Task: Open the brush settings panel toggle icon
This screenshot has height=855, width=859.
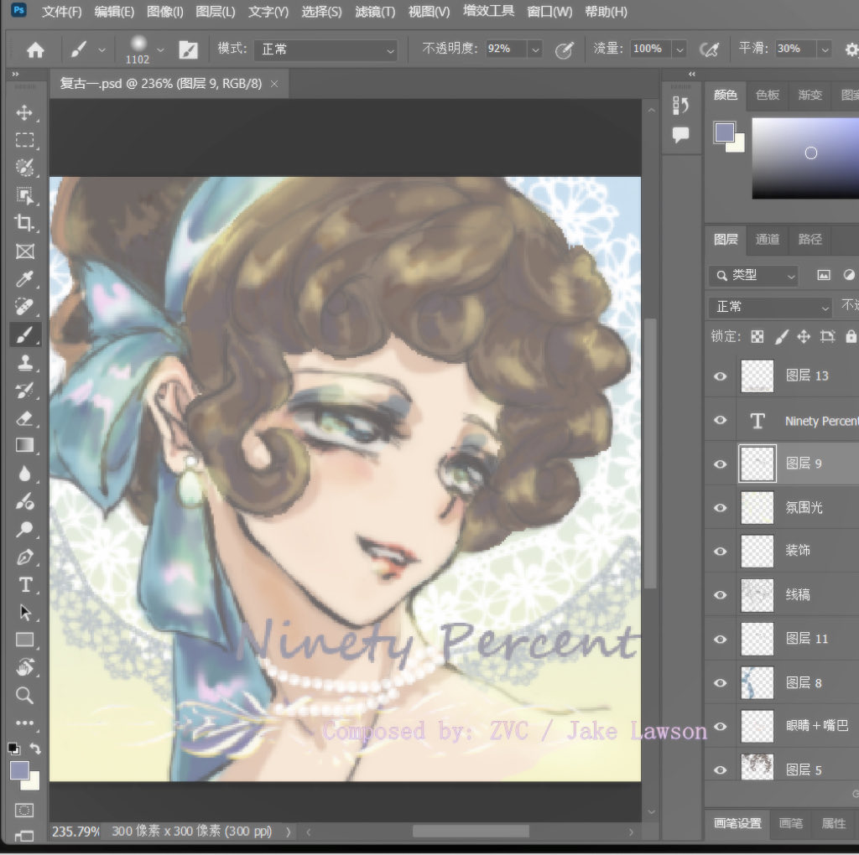Action: tap(188, 49)
